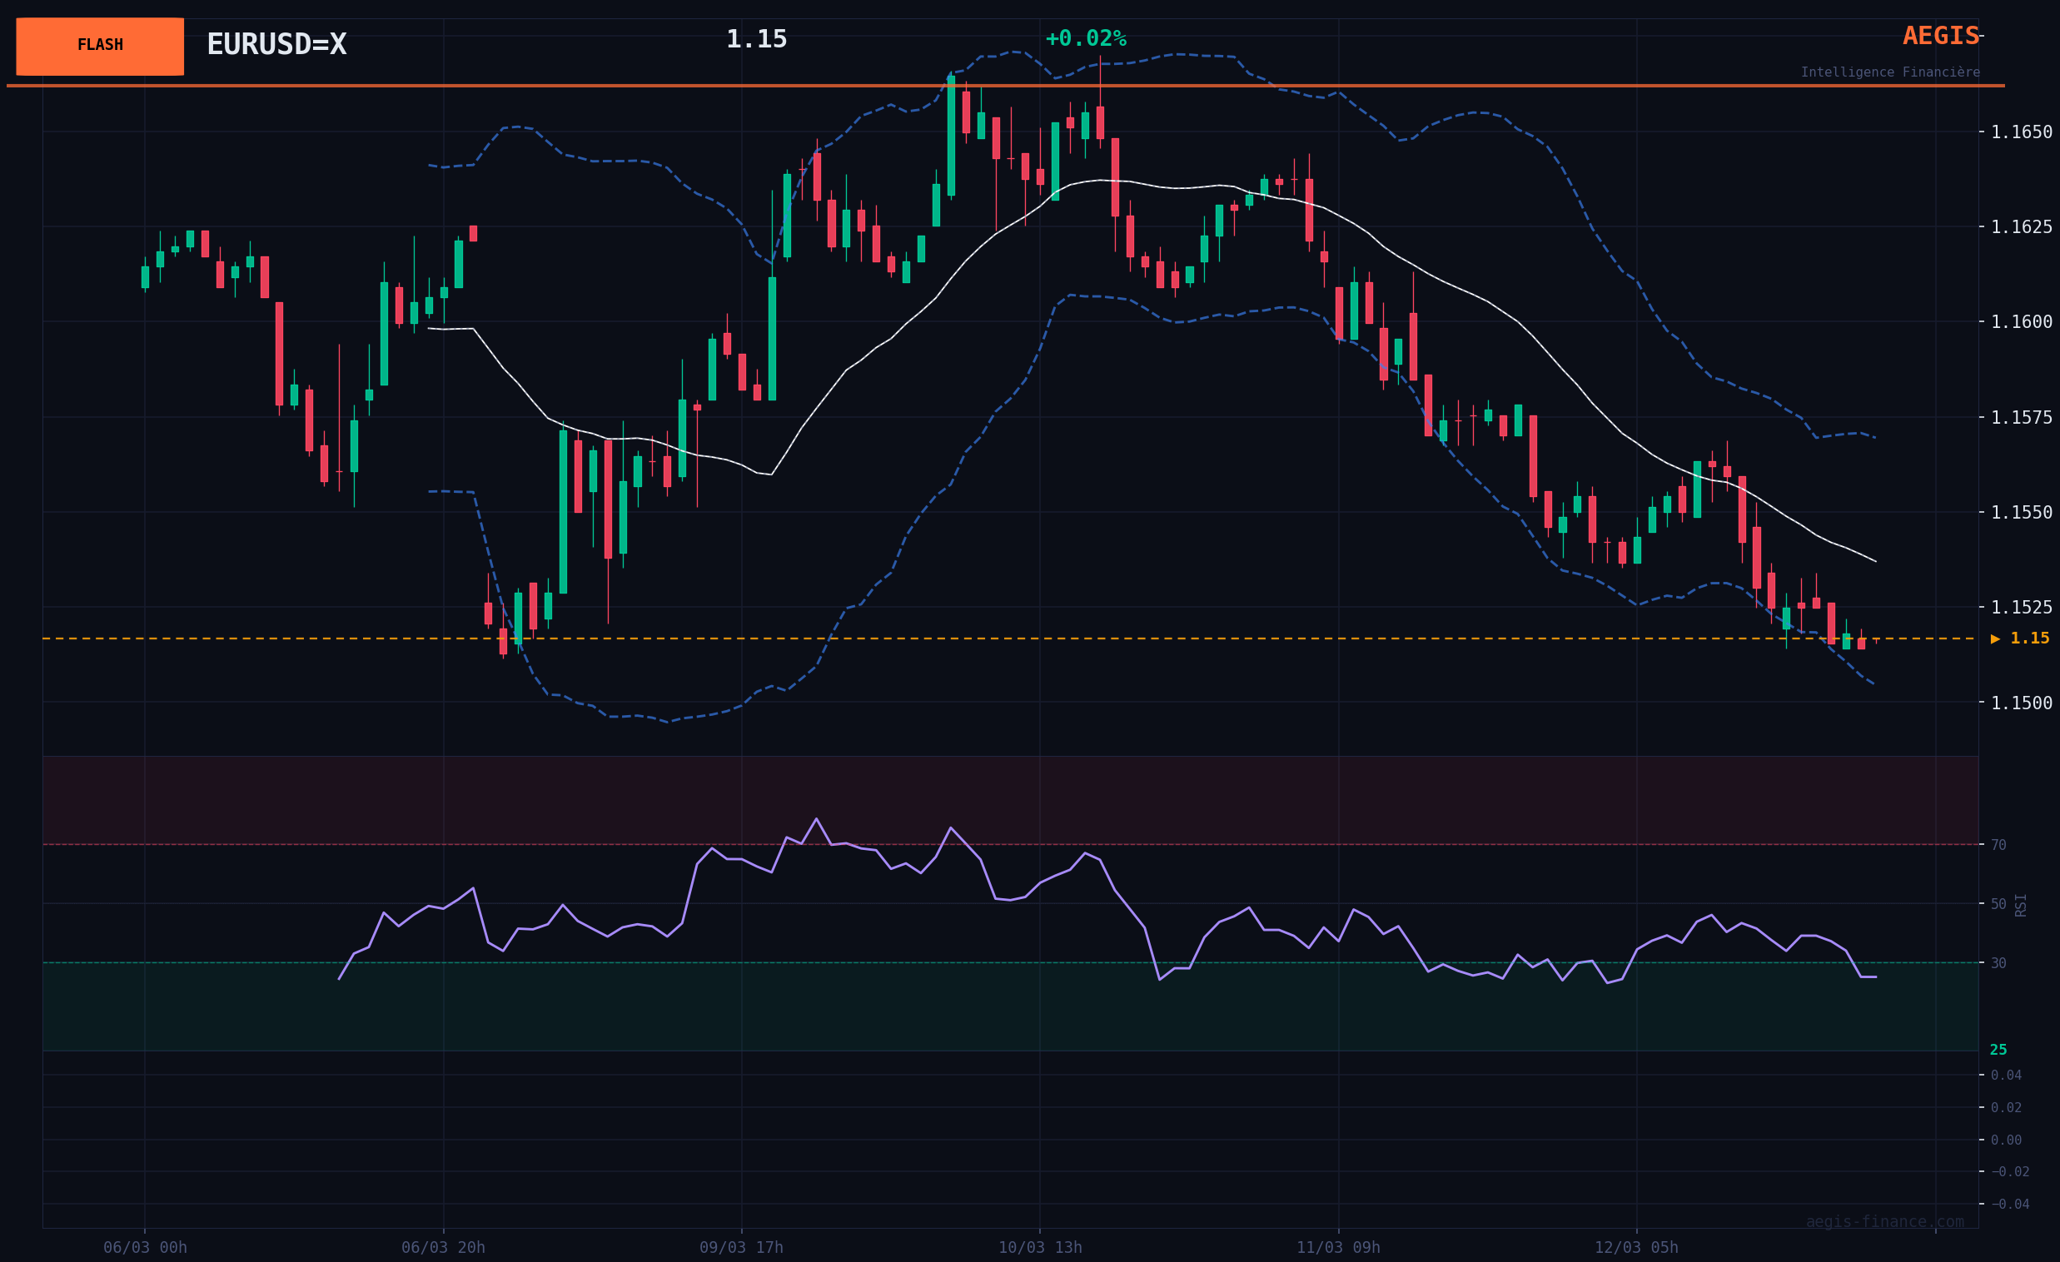Click the orange FLASH badge
2060x1262 pixels.
(99, 46)
